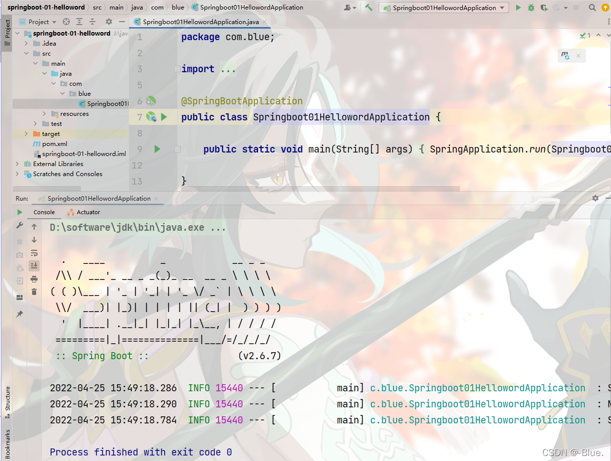Screen dimensions: 611x461
Task: Close the Maven changes floating notification
Action: coord(578,56)
